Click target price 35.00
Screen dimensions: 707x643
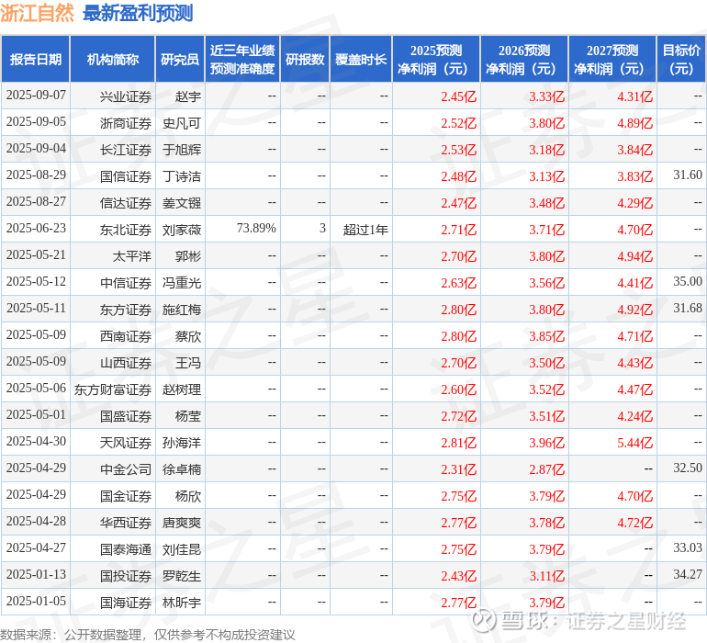pos(688,282)
